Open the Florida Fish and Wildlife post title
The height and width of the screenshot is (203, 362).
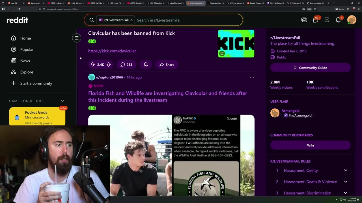(x=168, y=96)
